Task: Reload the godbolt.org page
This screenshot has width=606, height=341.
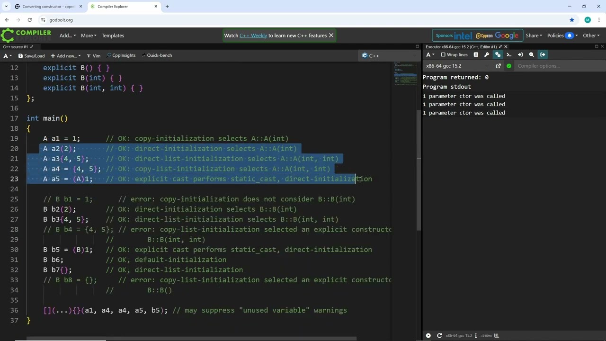Action: coord(29,20)
